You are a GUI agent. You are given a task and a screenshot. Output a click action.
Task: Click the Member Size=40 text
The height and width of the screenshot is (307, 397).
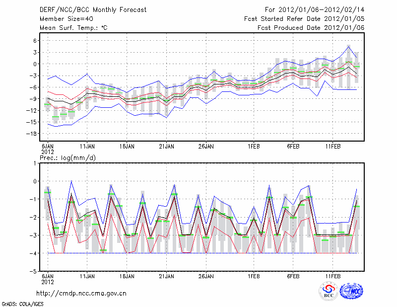pyautogui.click(x=63, y=18)
